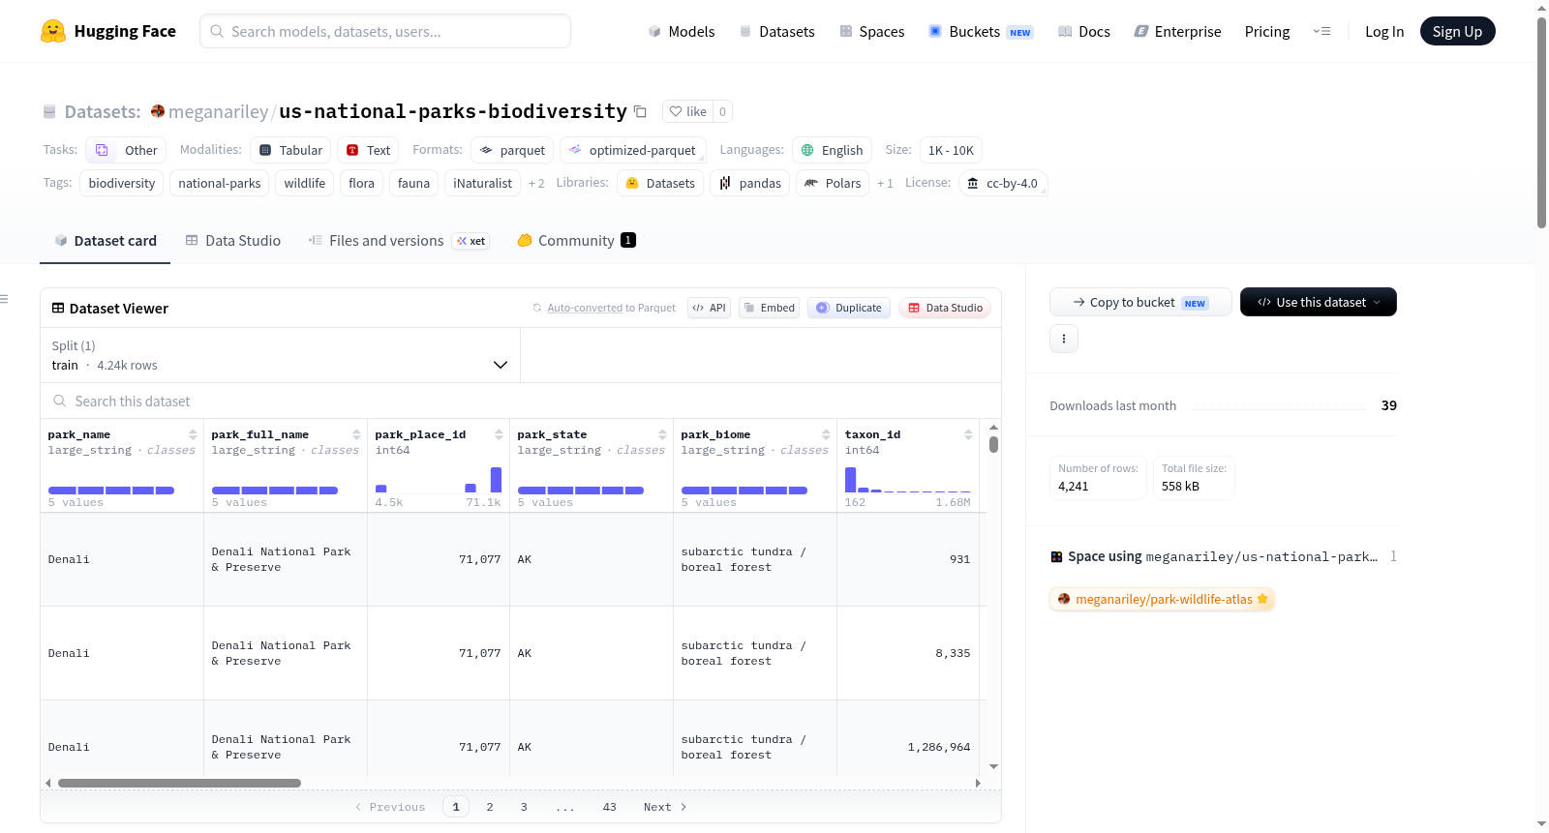Open the meganariley/park-wildlife-atlas space link
This screenshot has height=833, width=1549.
1162,599
